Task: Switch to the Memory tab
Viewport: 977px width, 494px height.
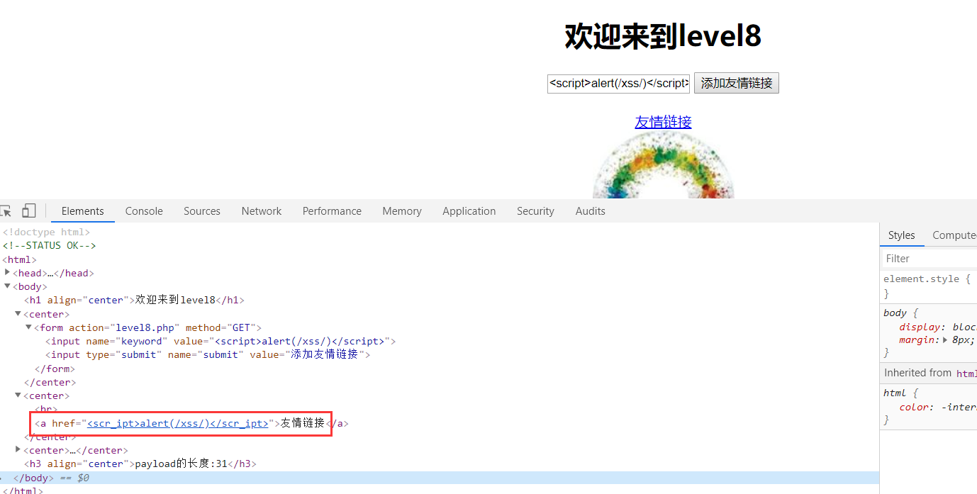Action: pos(402,211)
